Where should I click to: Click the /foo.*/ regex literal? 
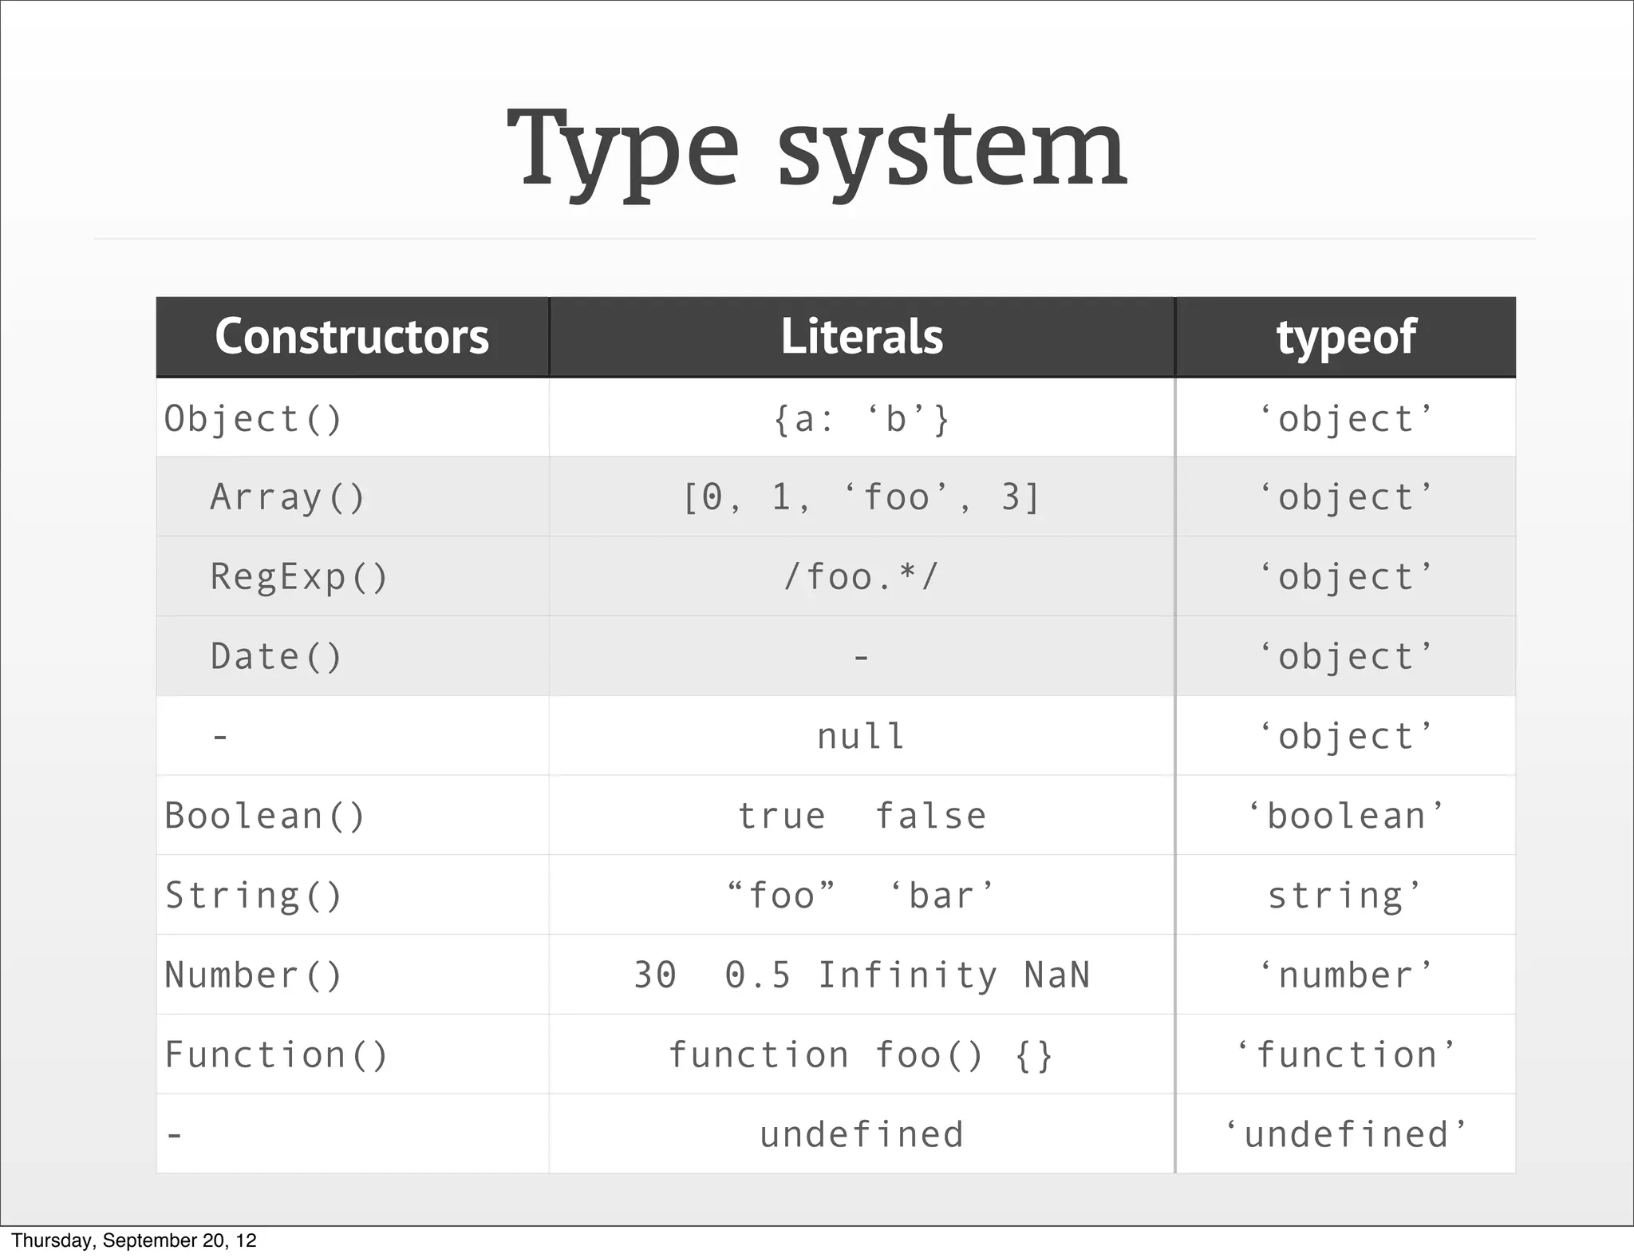[x=862, y=576]
